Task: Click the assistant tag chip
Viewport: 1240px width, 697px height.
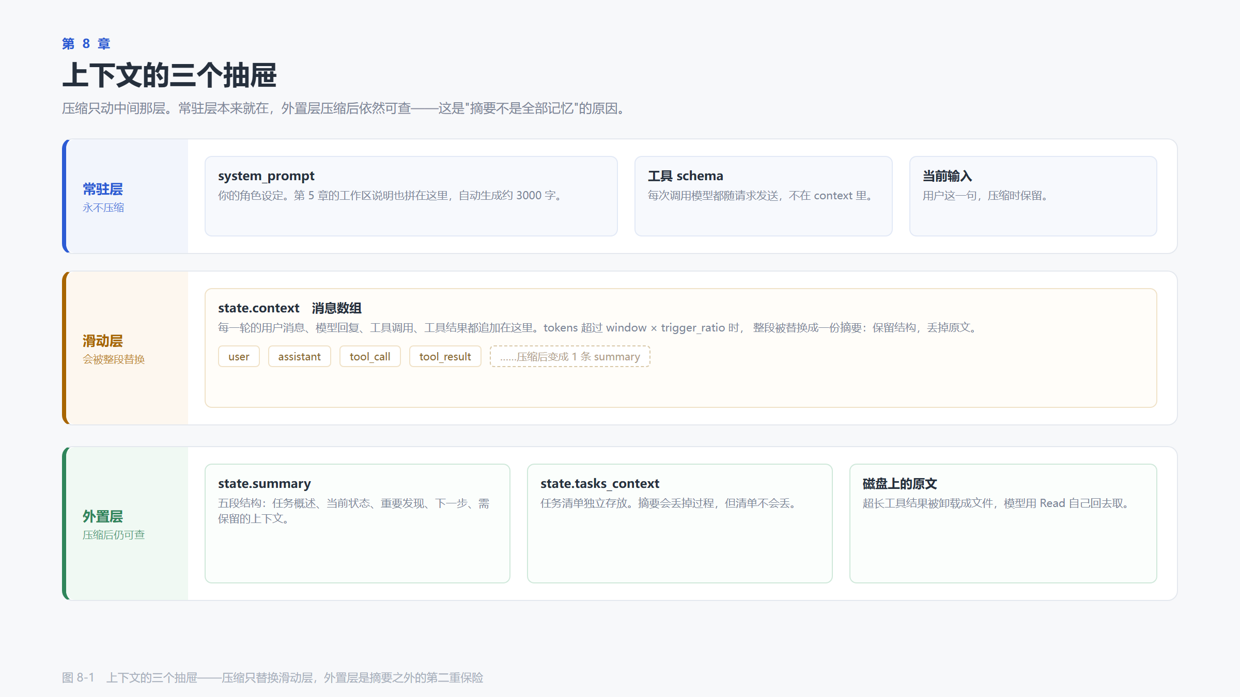Action: (300, 356)
